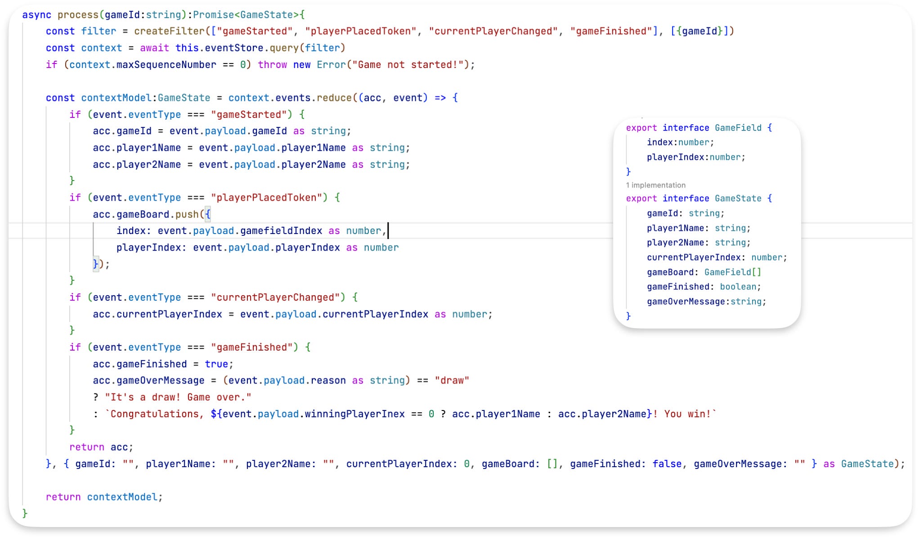
Task: Click GameState name in export interface declaration
Action: point(738,198)
